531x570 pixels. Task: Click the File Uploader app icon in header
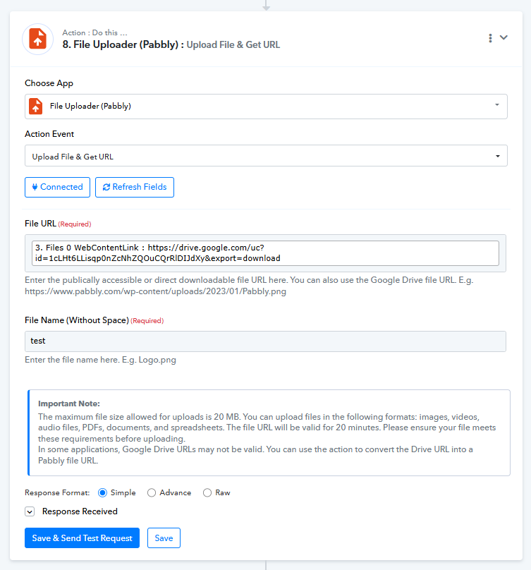(x=38, y=39)
